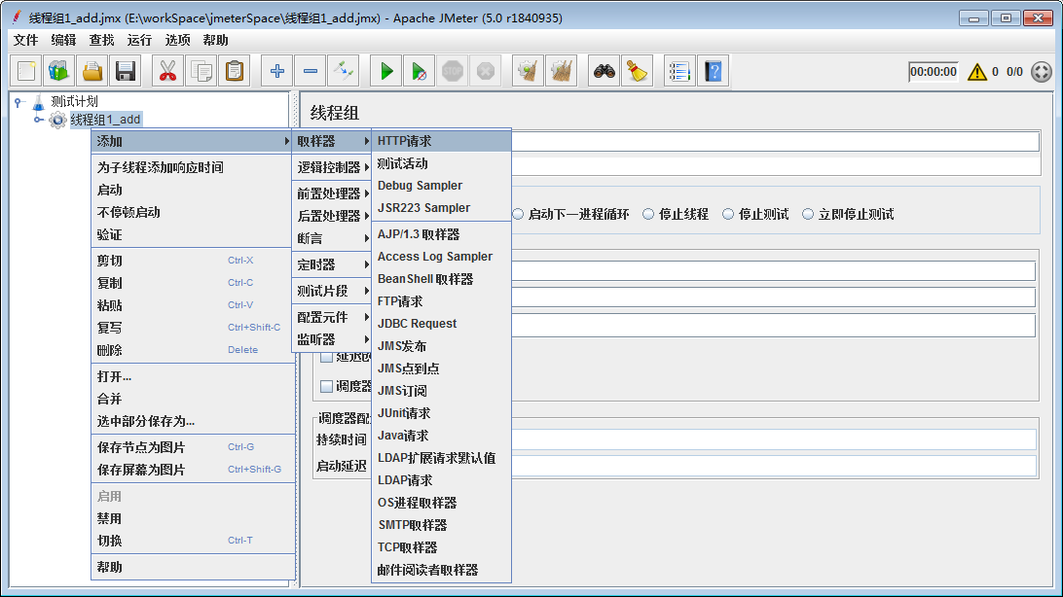The width and height of the screenshot is (1063, 597).
Task: Open the 编辑 menu
Action: coord(63,41)
